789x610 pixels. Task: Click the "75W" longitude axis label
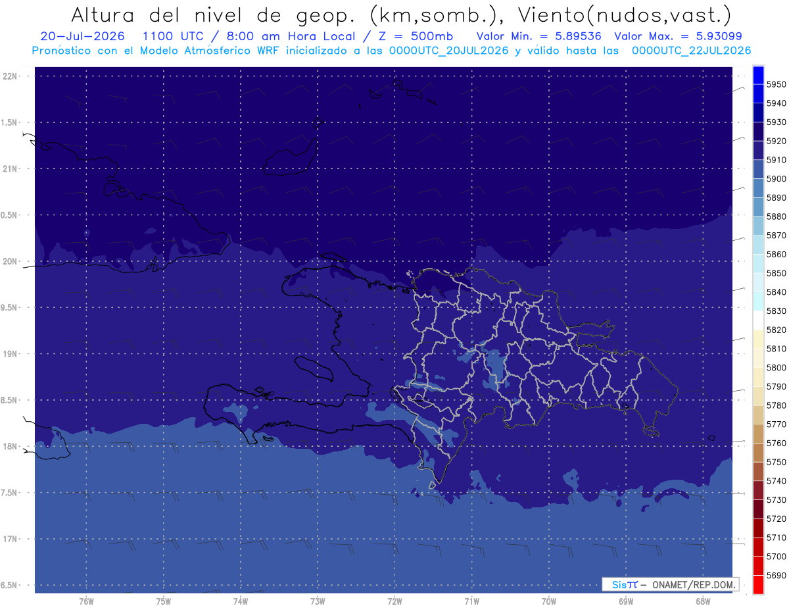(x=164, y=601)
